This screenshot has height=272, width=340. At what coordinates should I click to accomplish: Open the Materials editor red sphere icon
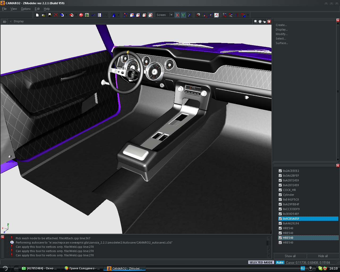pyautogui.click(x=81, y=15)
